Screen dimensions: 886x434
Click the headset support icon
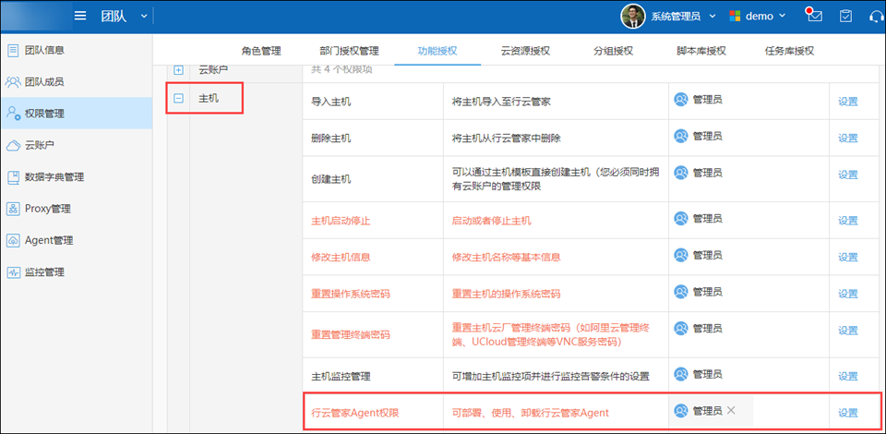(x=876, y=16)
